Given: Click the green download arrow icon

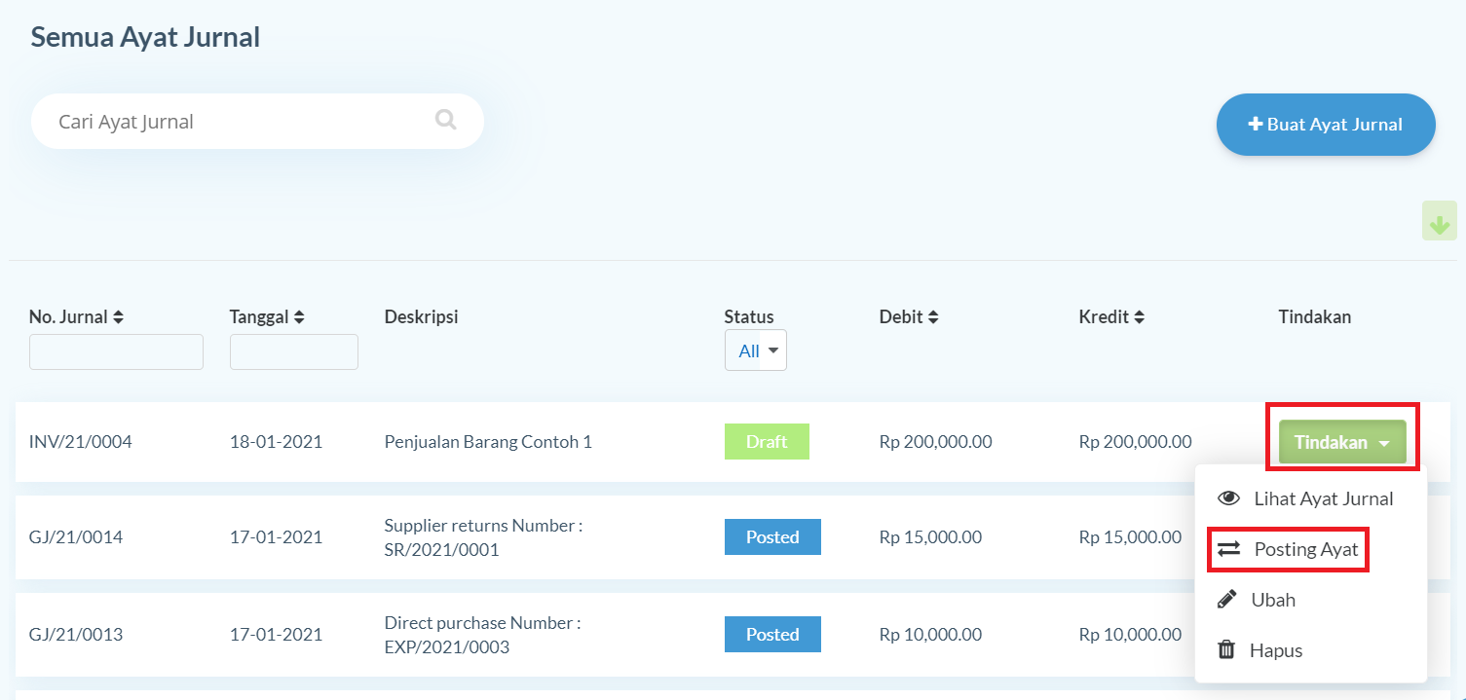Looking at the screenshot, I should [x=1439, y=221].
